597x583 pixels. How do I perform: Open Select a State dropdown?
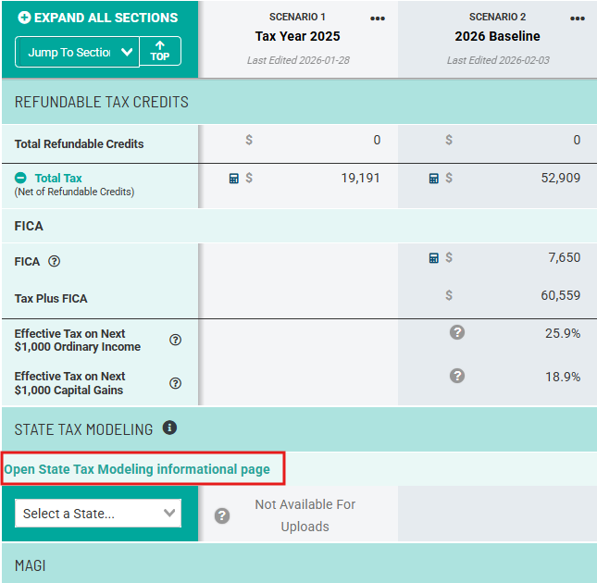[x=98, y=514]
